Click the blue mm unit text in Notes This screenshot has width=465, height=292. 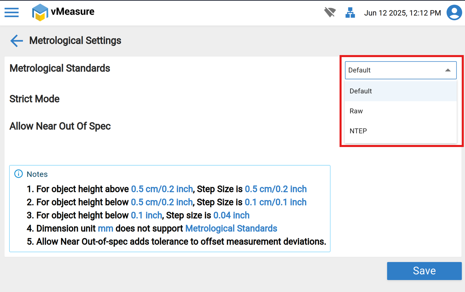click(x=106, y=228)
